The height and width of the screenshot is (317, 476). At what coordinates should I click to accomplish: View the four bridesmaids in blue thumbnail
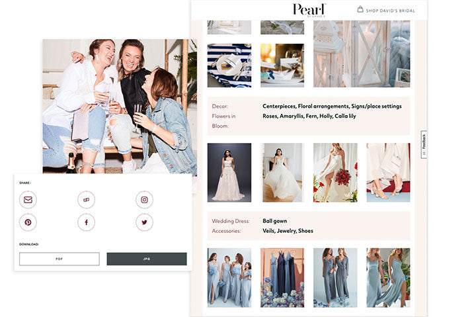[x=229, y=277]
